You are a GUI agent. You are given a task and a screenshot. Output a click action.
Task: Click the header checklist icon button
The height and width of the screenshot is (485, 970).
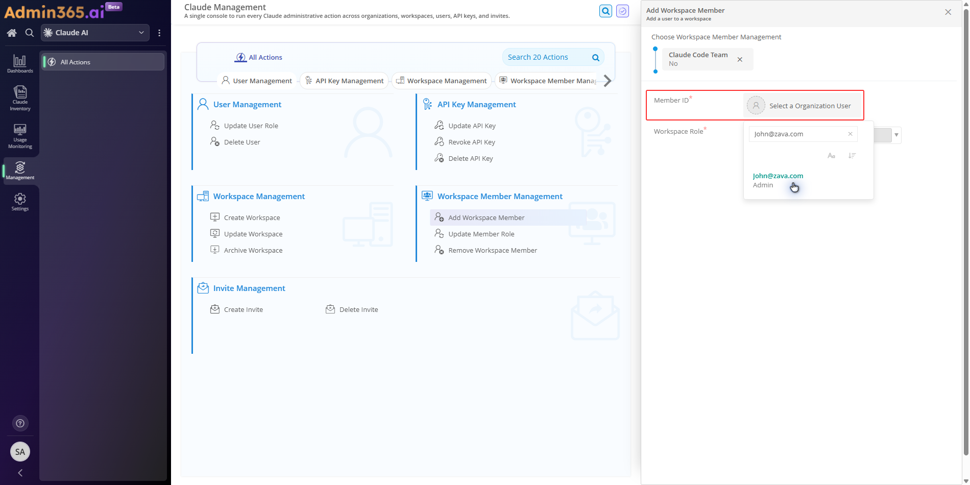[x=622, y=11]
